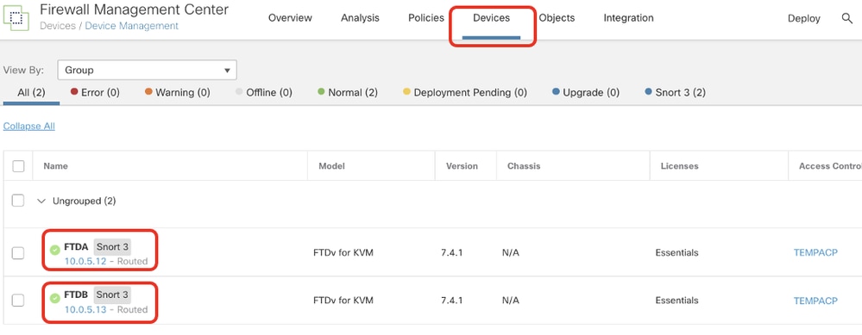
Task: Click N/A chassis in FTDA row
Action: 511,253
